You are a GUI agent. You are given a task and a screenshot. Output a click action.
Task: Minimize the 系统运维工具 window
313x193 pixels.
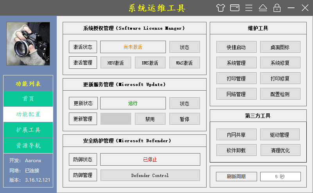(x=291, y=8)
